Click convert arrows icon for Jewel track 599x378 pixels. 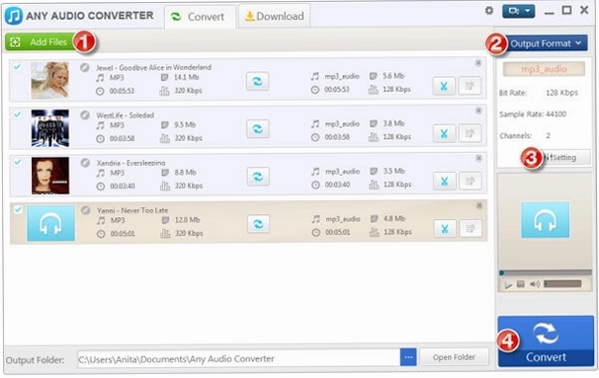point(257,81)
